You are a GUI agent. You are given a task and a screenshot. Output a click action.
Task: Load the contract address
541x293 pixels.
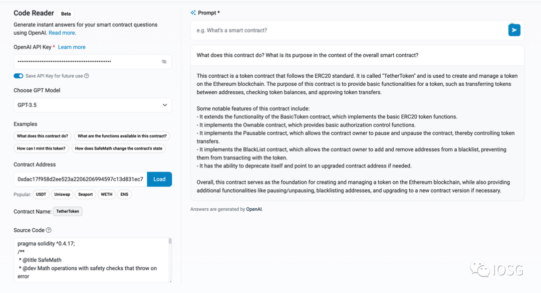[159, 179]
